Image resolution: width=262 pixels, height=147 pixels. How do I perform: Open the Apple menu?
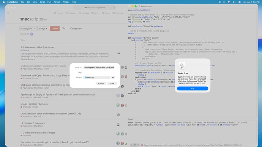[x=4, y=2]
